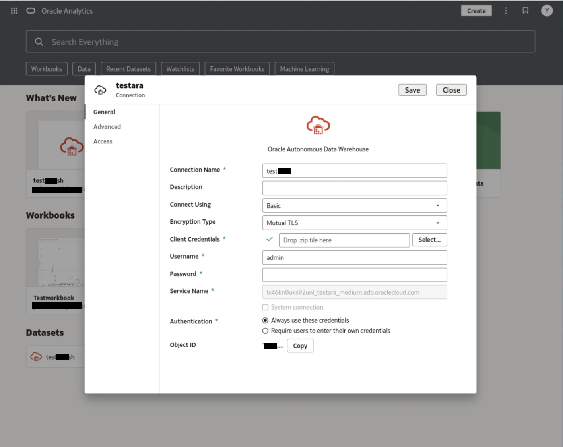The width and height of the screenshot is (563, 447).
Task: Filter by Machine Learning chip
Action: click(305, 69)
